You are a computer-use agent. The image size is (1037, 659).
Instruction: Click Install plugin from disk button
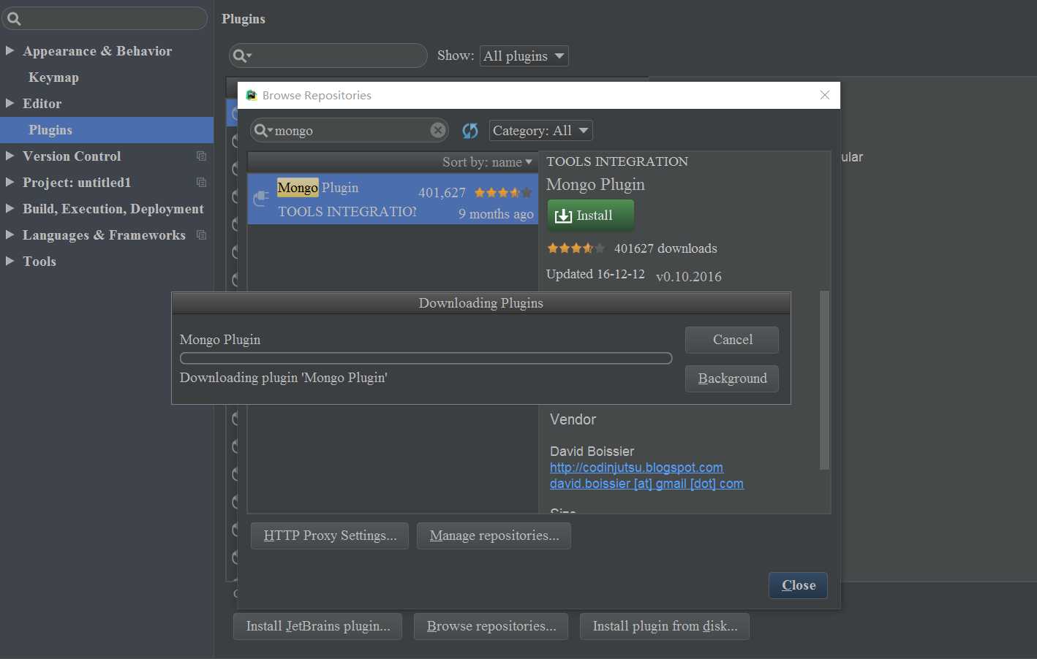pos(665,626)
